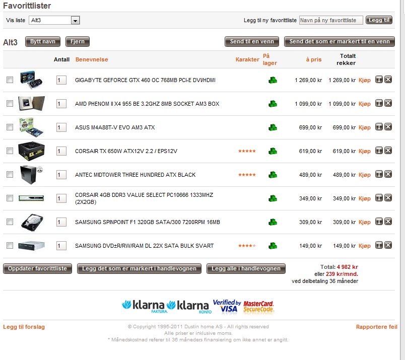The image size is (405, 360).
Task: Click stock status icon for AMD Phenom II
Action: pyautogui.click(x=273, y=104)
